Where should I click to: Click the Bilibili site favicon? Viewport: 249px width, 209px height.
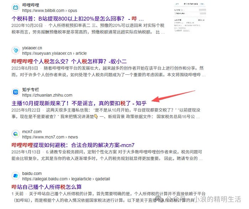16,7
